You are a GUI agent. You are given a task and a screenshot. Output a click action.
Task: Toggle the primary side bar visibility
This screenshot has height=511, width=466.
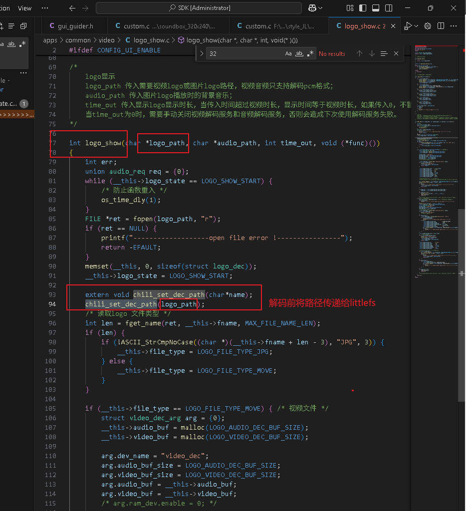[363, 8]
